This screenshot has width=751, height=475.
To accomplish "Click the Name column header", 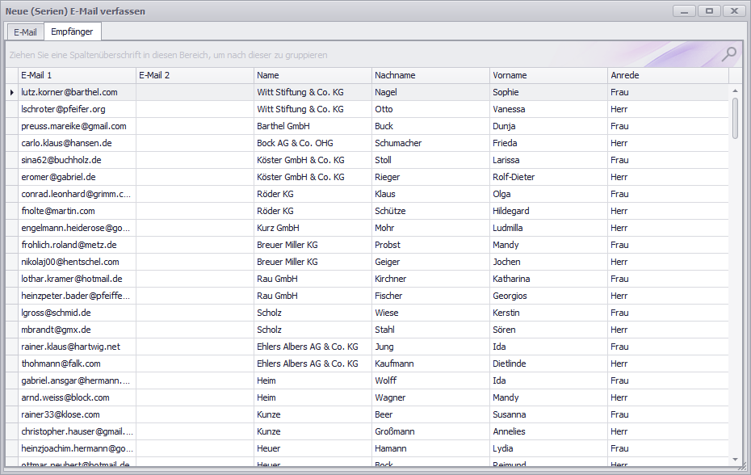I will click(313, 75).
